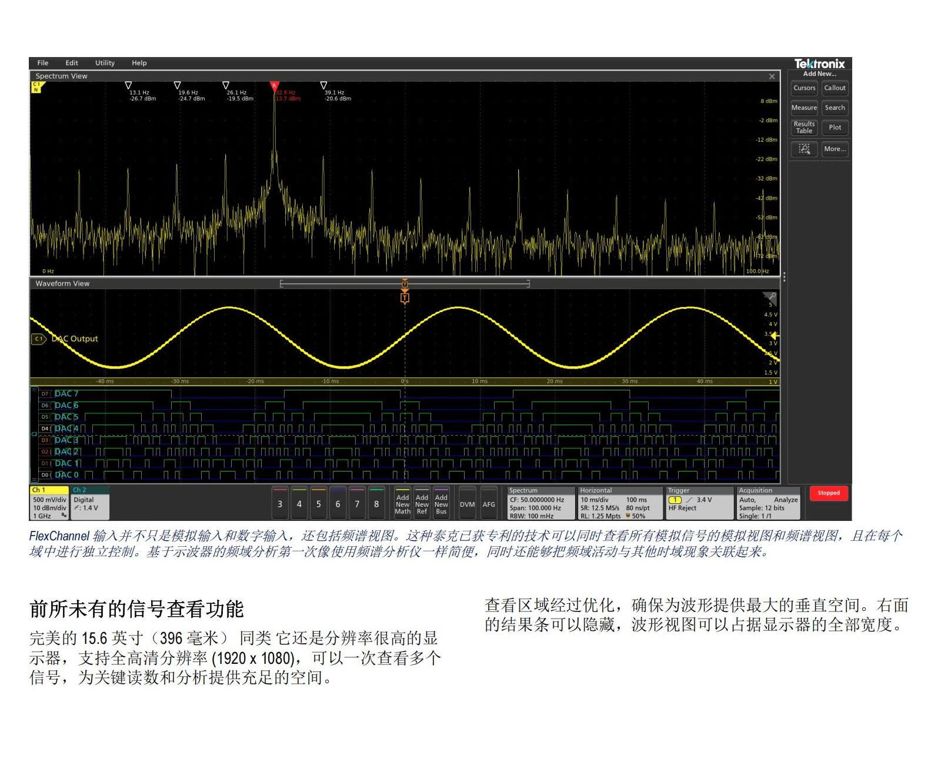The height and width of the screenshot is (772, 941).
Task: Click the 13.1 Hz peak marker triangle
Action: [x=129, y=86]
